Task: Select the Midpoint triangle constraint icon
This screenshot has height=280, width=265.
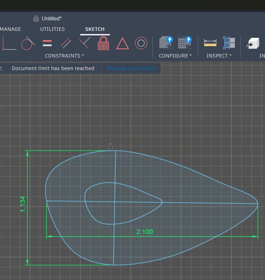Action: pyautogui.click(x=122, y=44)
